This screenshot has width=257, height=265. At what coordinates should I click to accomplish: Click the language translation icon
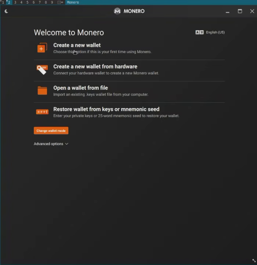pyautogui.click(x=199, y=32)
